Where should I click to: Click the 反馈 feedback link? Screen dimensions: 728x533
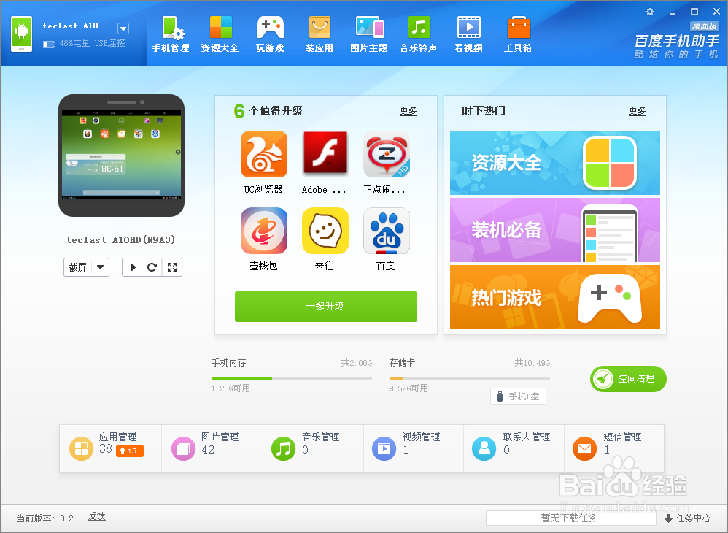point(96,516)
